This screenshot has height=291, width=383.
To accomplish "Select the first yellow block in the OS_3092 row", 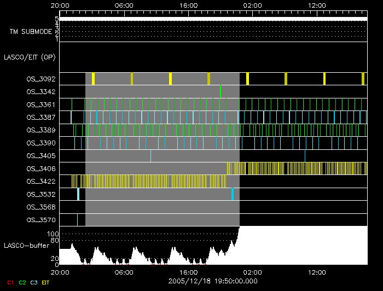I will pyautogui.click(x=93, y=79).
